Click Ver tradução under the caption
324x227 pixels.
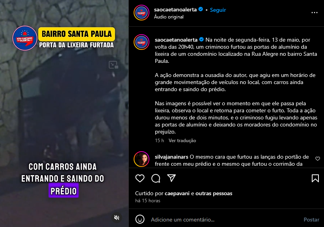[x=182, y=141]
